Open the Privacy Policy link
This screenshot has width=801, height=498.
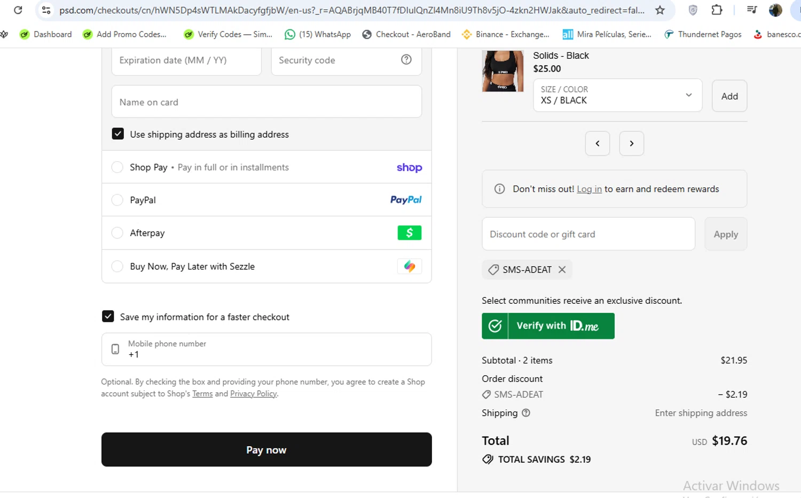(254, 394)
